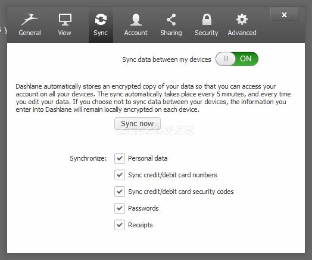
Task: Select the Sync tab
Action: (101, 25)
